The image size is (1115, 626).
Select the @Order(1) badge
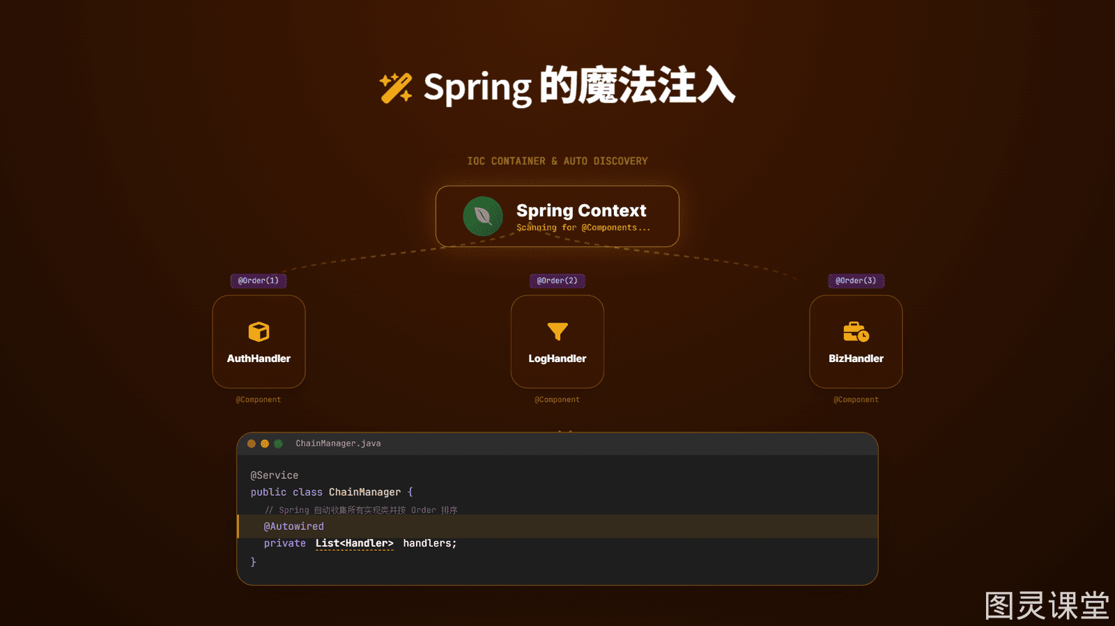pyautogui.click(x=259, y=281)
